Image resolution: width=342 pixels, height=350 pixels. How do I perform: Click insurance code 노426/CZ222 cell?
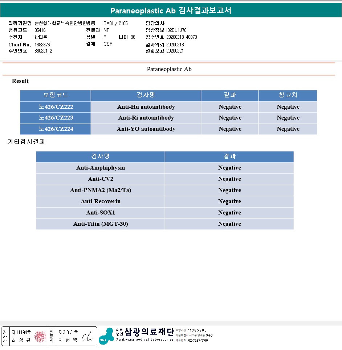pyautogui.click(x=56, y=107)
